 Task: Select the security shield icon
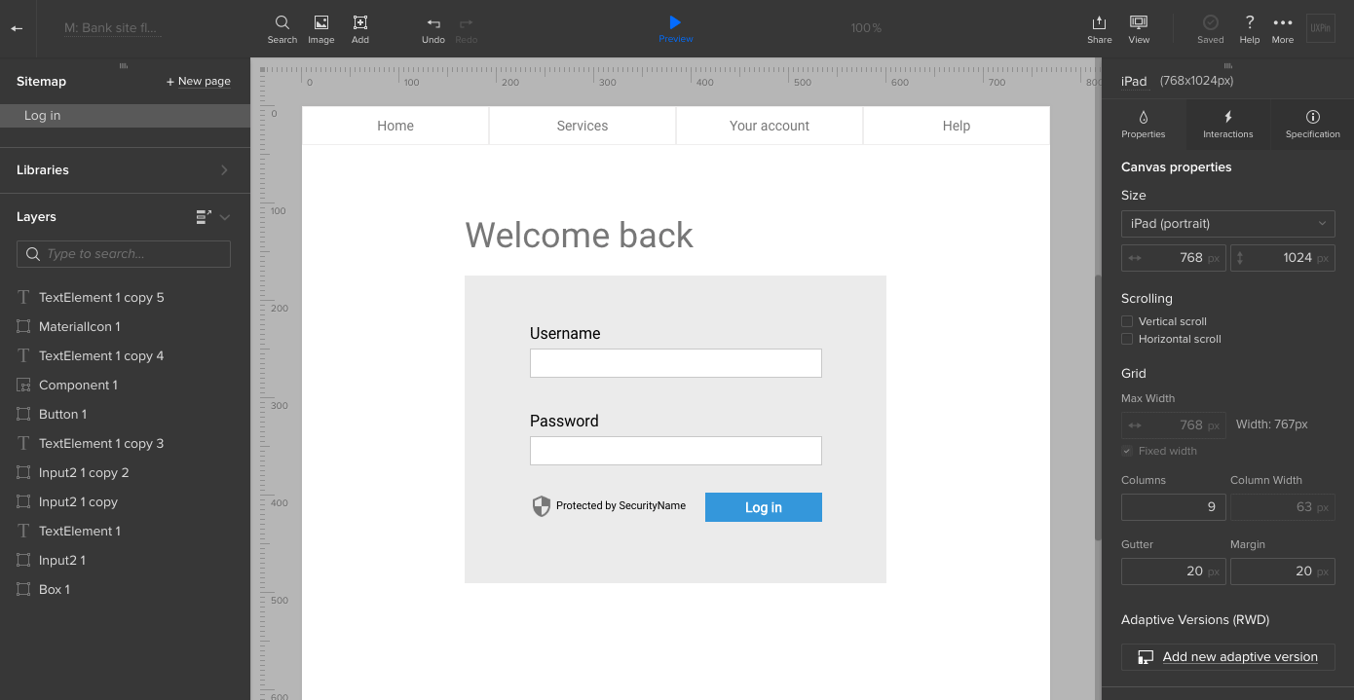click(x=542, y=506)
